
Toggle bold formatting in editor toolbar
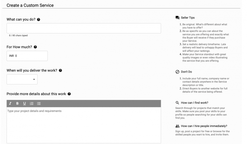pyautogui.click(x=17, y=104)
